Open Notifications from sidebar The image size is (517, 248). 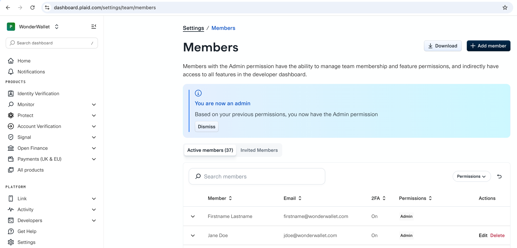tap(31, 72)
